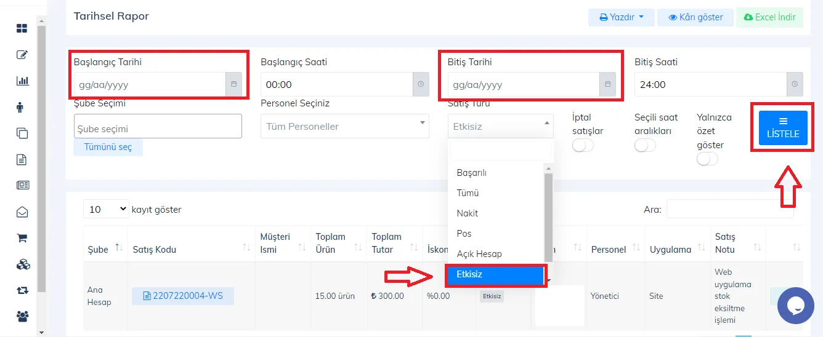Open calendar picker for Bitiş Tarihi
Viewport: 823px width, 337px height.
[x=607, y=84]
